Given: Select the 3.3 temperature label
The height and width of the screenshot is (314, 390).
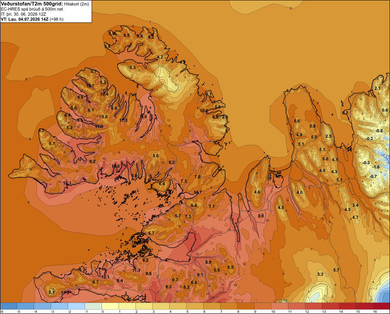Looking at the screenshot, I should (320, 274).
